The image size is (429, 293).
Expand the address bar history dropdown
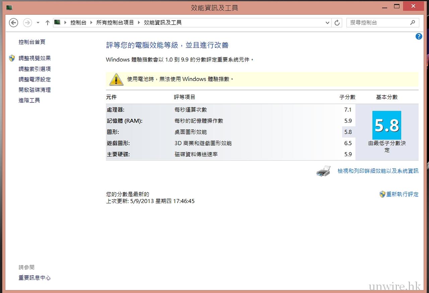point(328,23)
